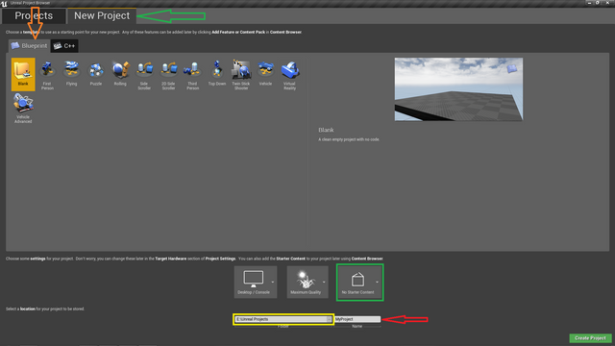Click the 'Select a location' instruction text
The height and width of the screenshot is (346, 615).
coord(45,309)
